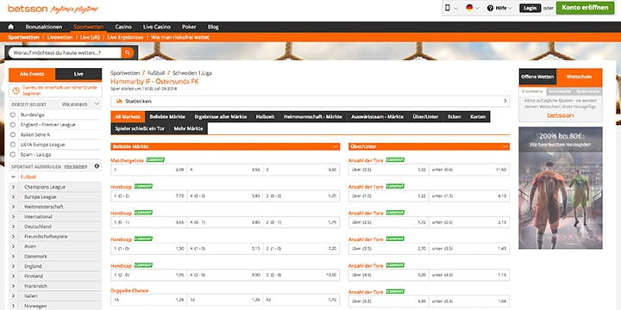The width and height of the screenshot is (621, 310).
Task: Click the clock icon for events starting soon
Action: pyautogui.click(x=16, y=90)
